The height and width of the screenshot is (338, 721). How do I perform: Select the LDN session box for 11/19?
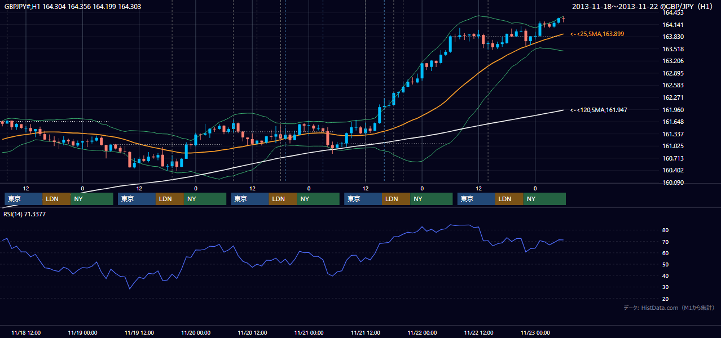coord(170,199)
